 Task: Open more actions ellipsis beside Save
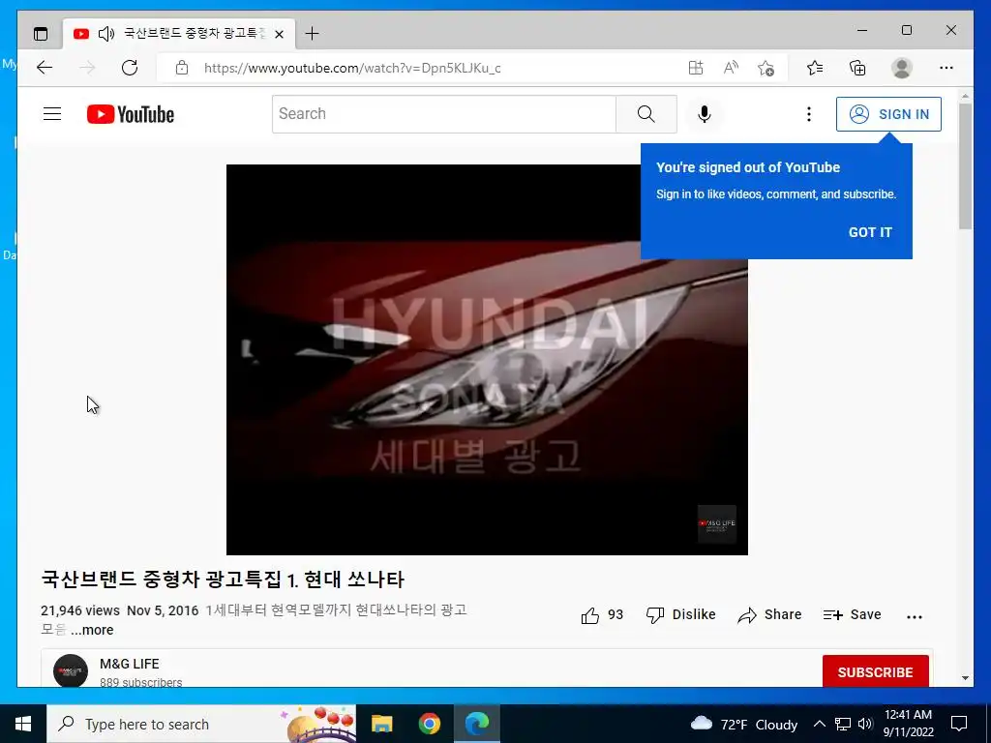click(x=914, y=616)
